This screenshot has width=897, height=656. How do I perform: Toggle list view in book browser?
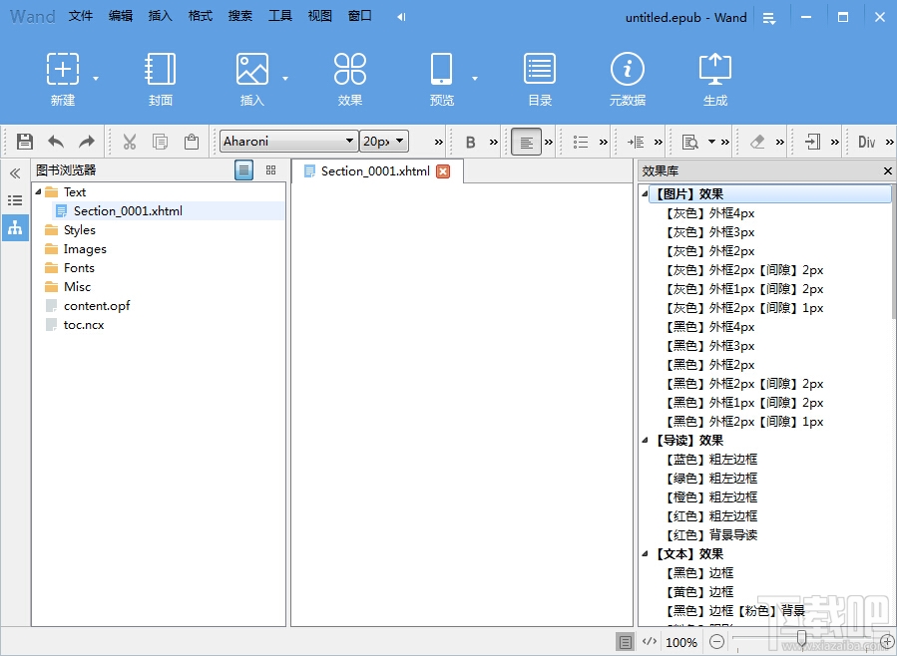(244, 170)
